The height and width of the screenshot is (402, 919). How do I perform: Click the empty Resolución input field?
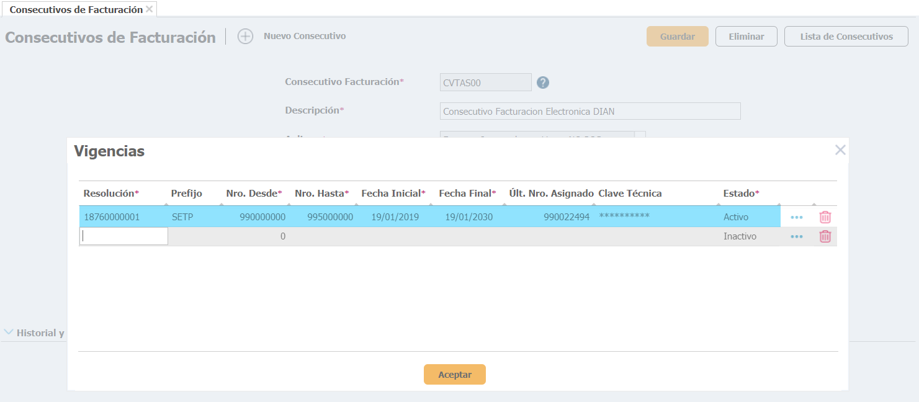124,236
